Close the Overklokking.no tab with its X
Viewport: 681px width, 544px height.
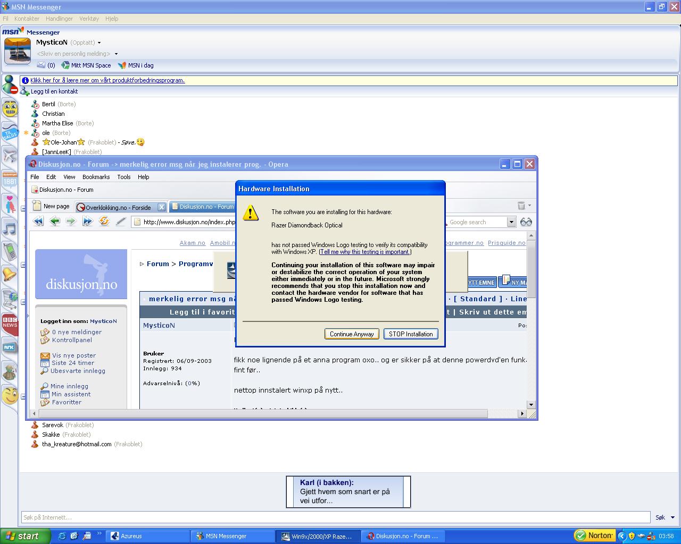pyautogui.click(x=161, y=207)
